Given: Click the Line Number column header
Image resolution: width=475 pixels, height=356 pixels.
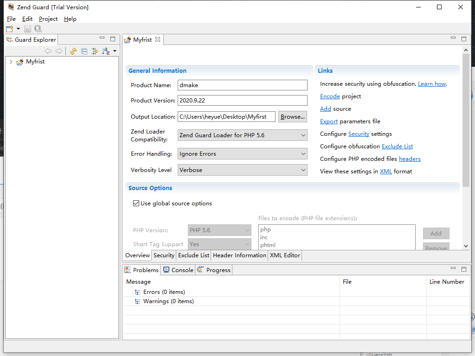Looking at the screenshot, I should pos(447,281).
